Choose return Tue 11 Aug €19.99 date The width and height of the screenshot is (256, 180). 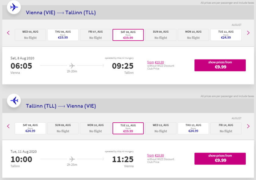[x=128, y=128]
